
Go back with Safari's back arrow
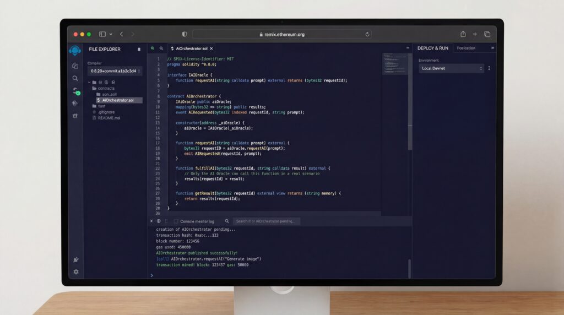coord(122,34)
